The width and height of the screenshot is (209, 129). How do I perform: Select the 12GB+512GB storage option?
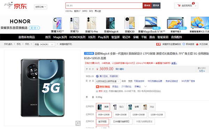[157, 114]
